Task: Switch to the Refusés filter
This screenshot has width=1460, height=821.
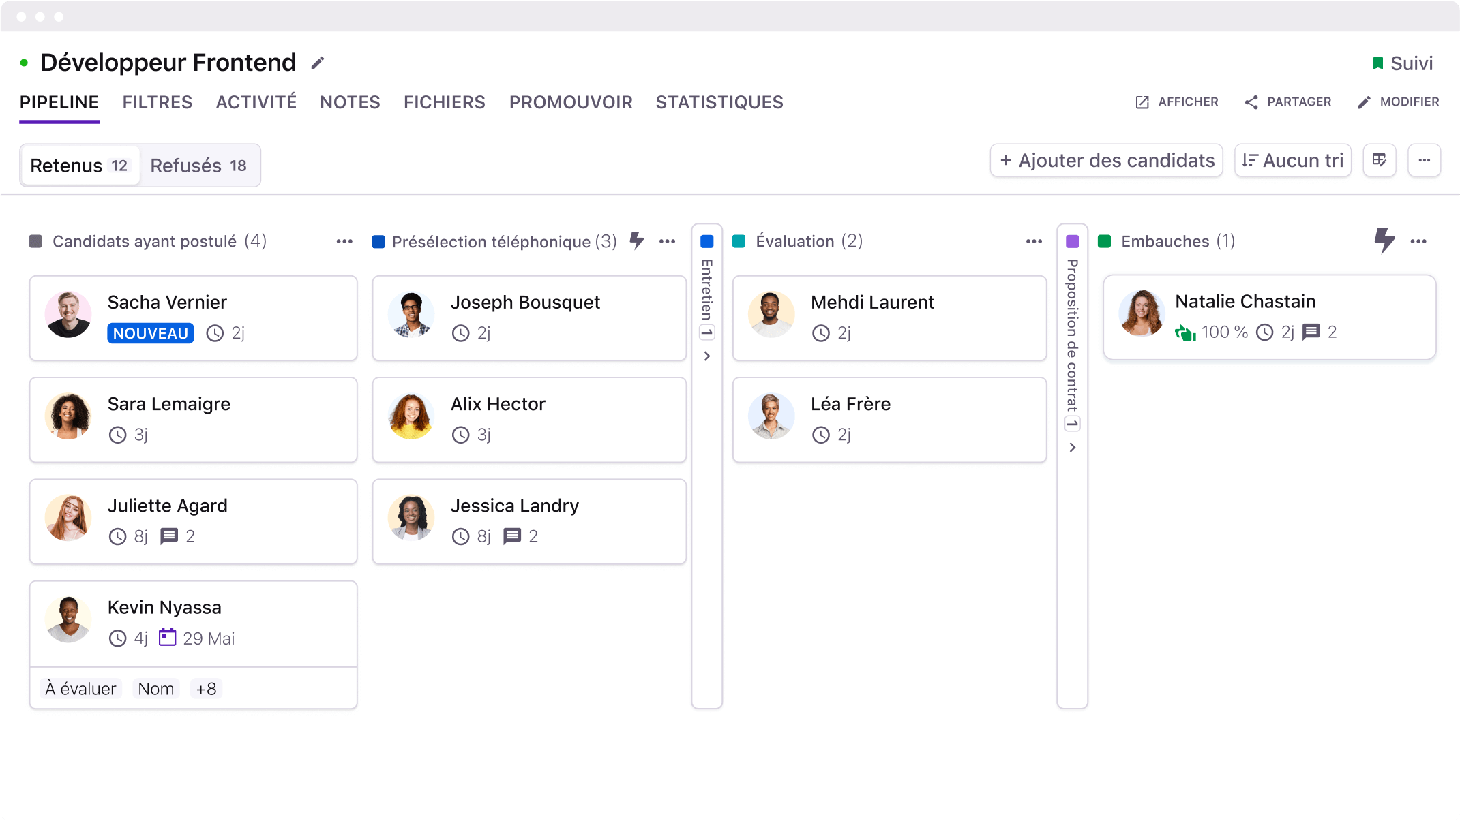Action: (200, 165)
